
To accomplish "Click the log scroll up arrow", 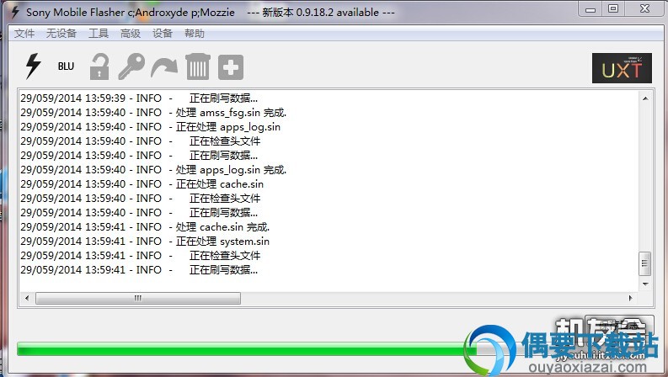I will point(645,98).
